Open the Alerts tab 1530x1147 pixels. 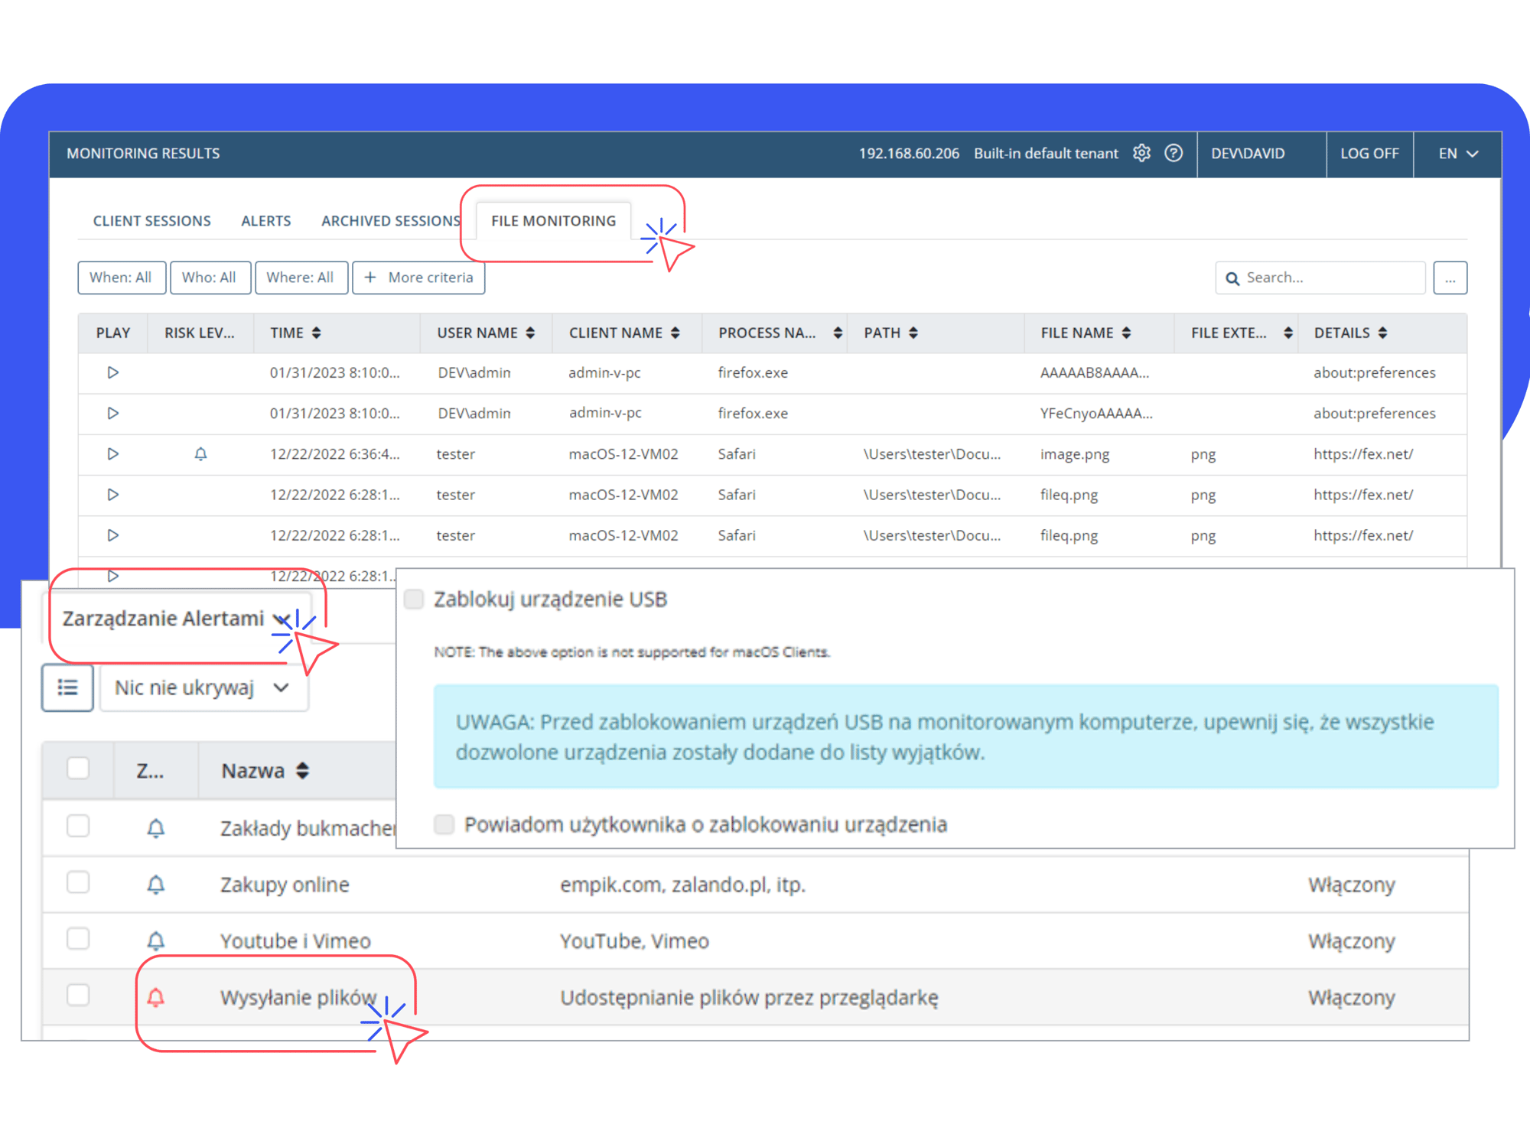pos(265,221)
